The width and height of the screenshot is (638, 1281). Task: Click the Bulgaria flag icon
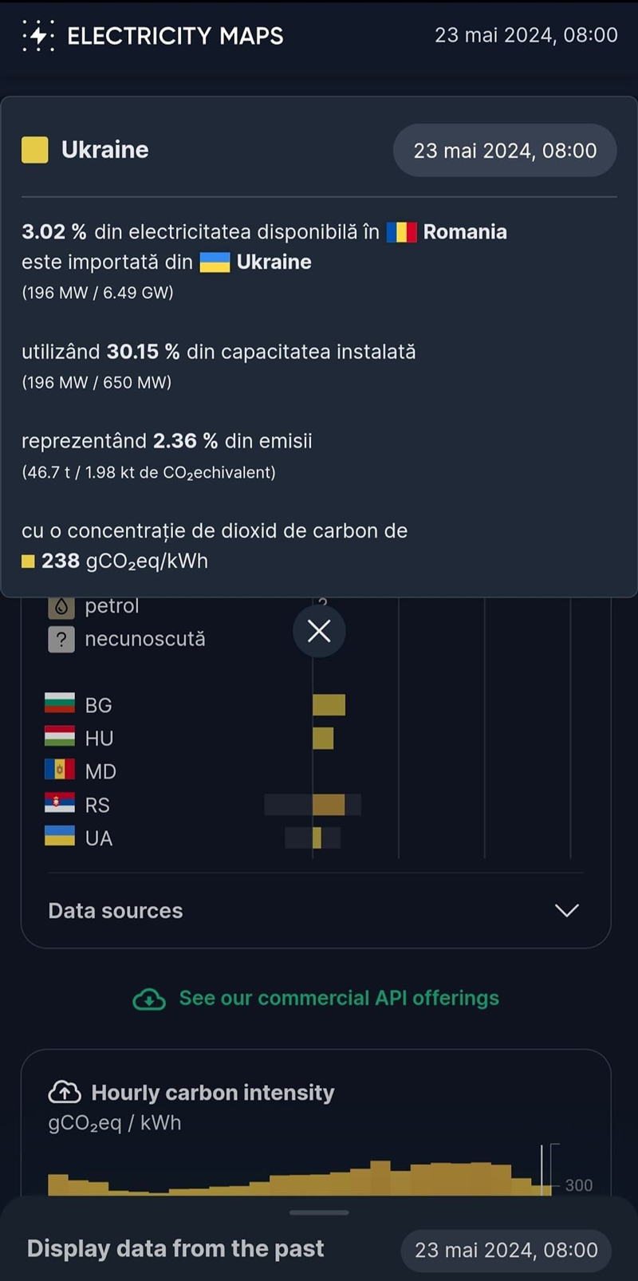tap(60, 704)
